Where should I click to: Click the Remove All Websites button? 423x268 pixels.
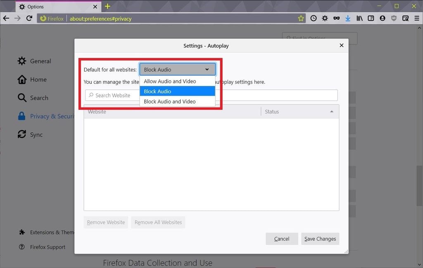pos(158,222)
